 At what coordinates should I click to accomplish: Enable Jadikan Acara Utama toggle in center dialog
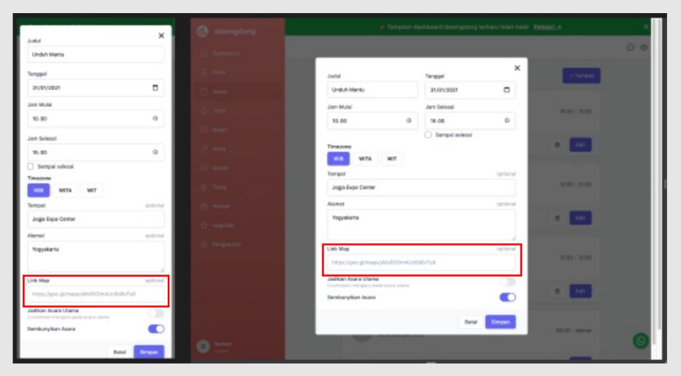pos(507,282)
